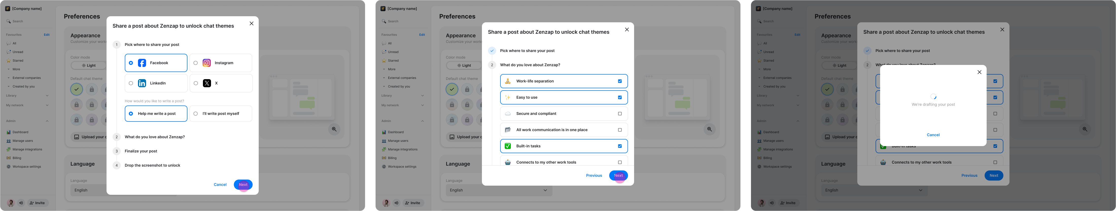The height and width of the screenshot is (211, 1116).
Task: Click the Light color mode button in the platform-picker screen
Action: click(x=88, y=65)
